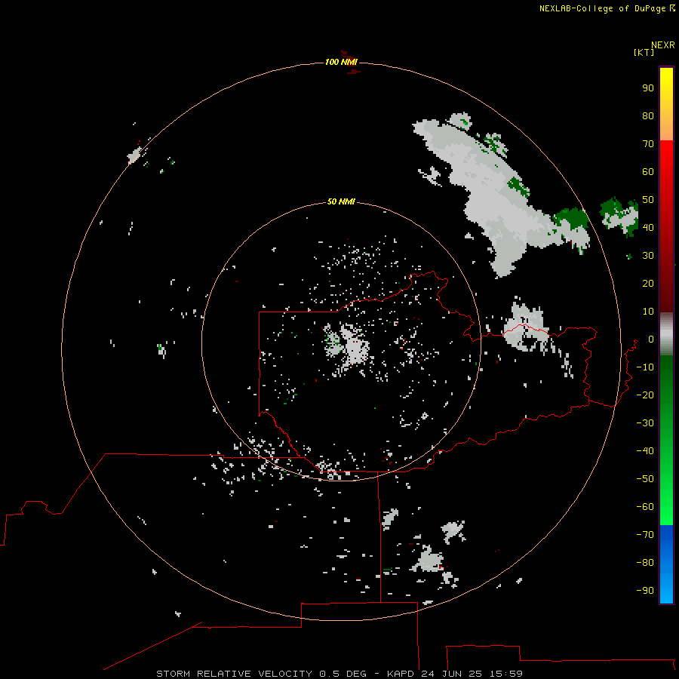
Task: Click the -70 value on velocity scale
Action: [x=645, y=535]
